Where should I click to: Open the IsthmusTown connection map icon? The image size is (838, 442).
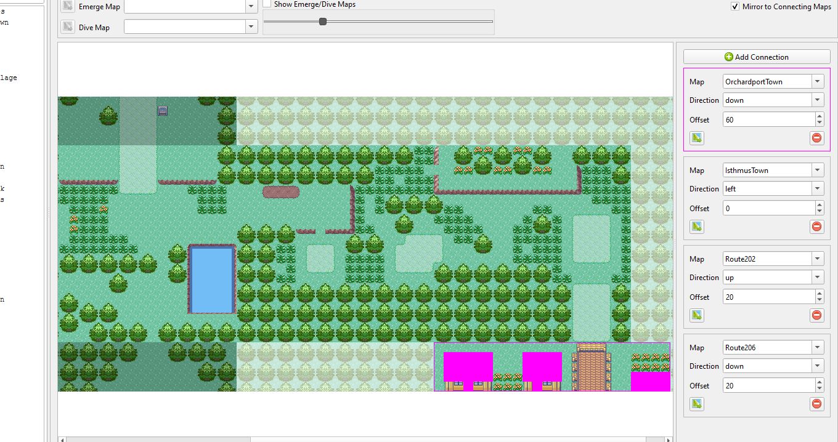(697, 227)
